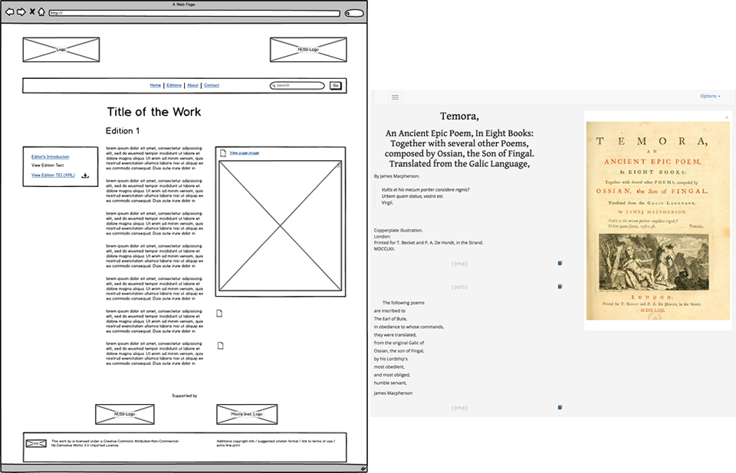
Task: Click the Temora title page facsimile image
Action: click(657, 221)
